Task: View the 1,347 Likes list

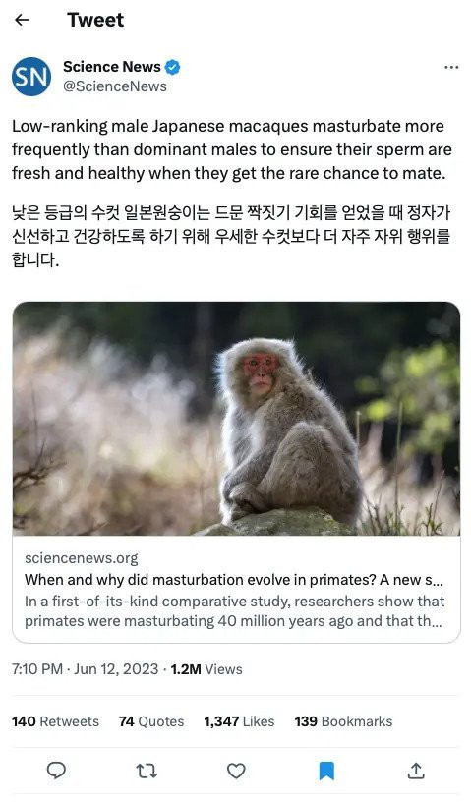Action: [239, 721]
